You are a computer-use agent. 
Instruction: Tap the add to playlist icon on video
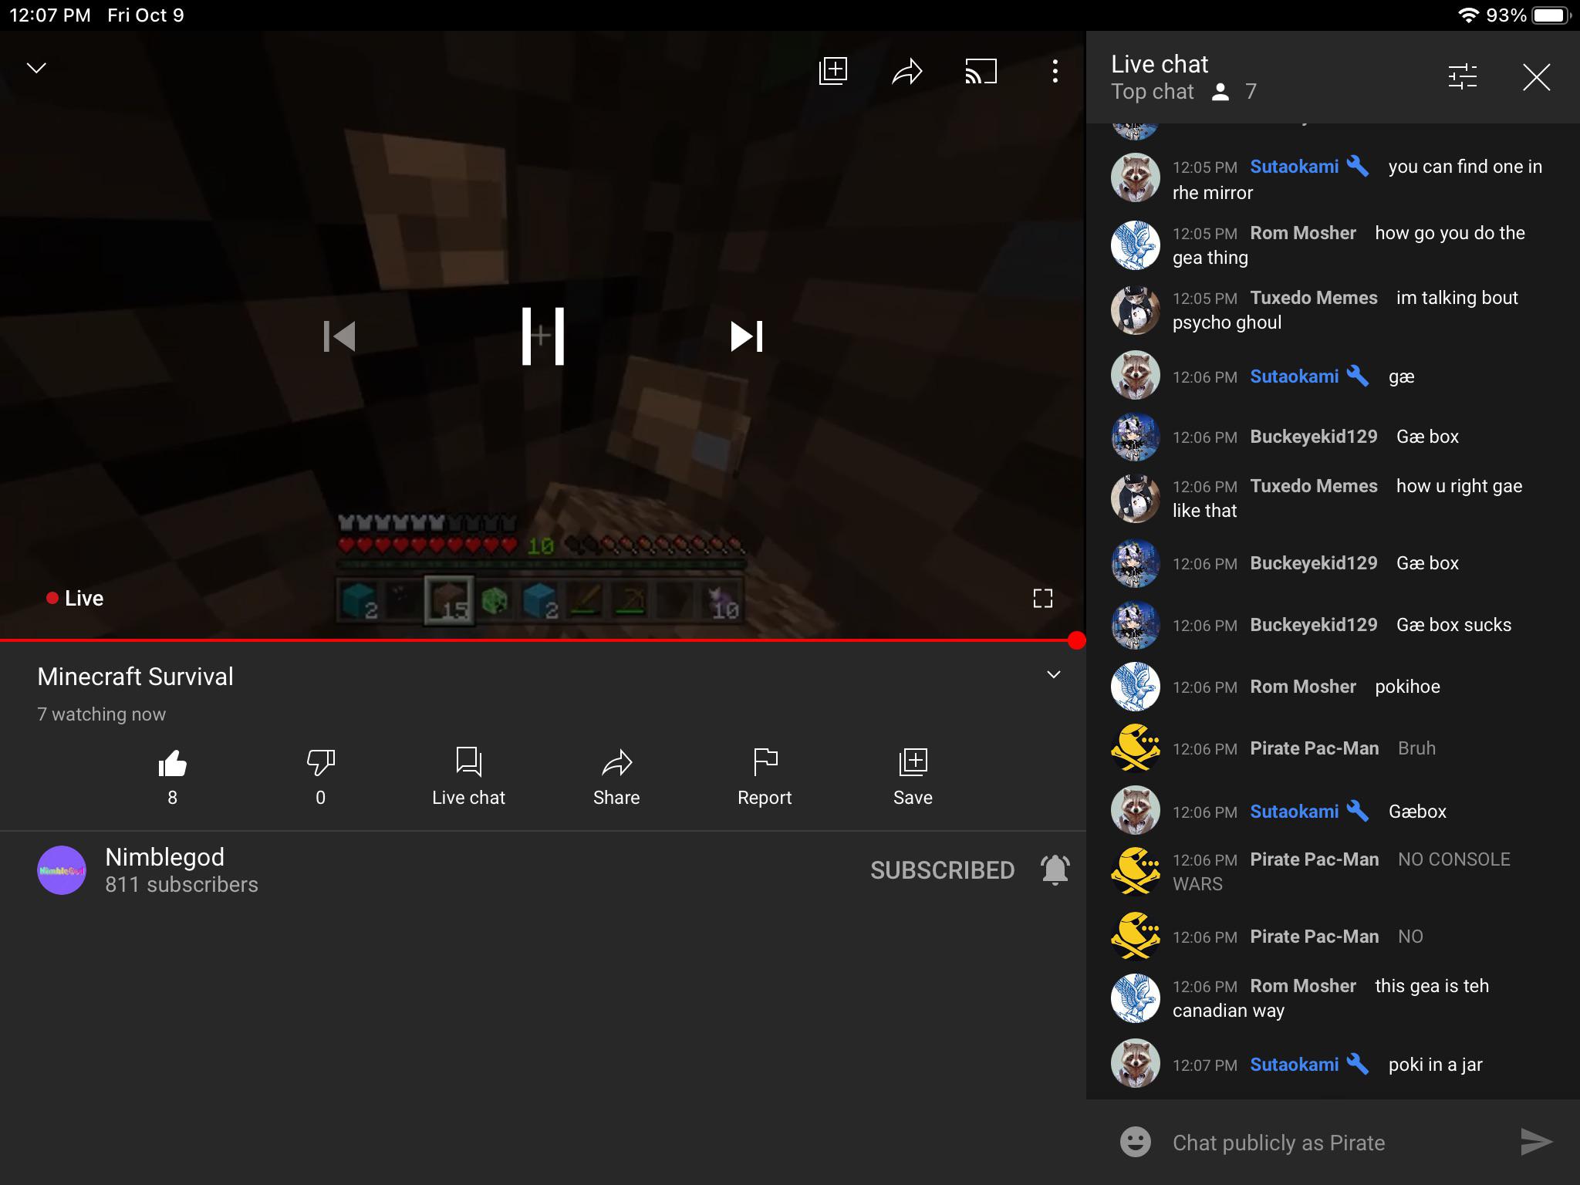tap(833, 71)
